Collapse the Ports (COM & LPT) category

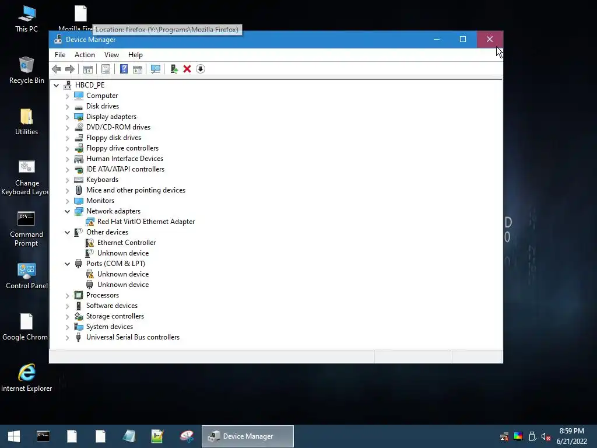point(68,264)
